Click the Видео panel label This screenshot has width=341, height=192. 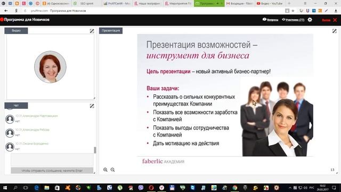pyautogui.click(x=16, y=31)
